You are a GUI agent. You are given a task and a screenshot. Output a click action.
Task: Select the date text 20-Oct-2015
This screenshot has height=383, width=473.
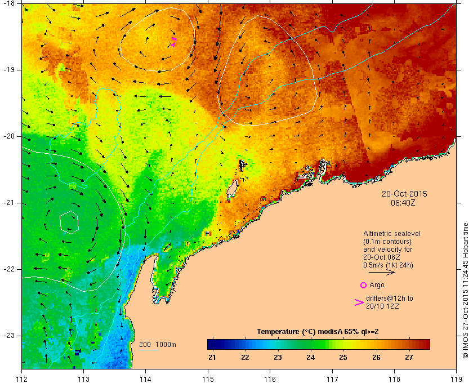[x=404, y=194]
